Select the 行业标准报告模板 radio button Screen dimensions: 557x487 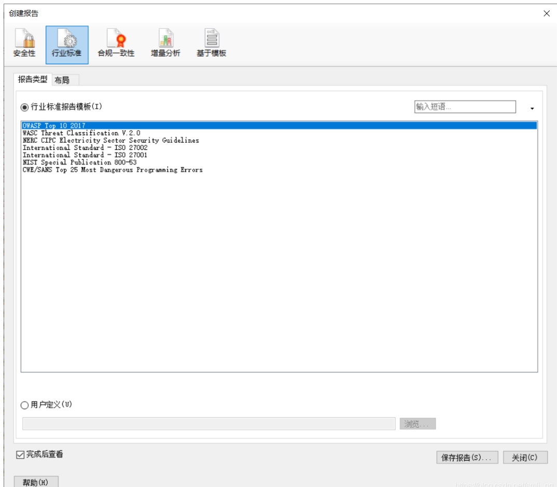pyautogui.click(x=24, y=107)
